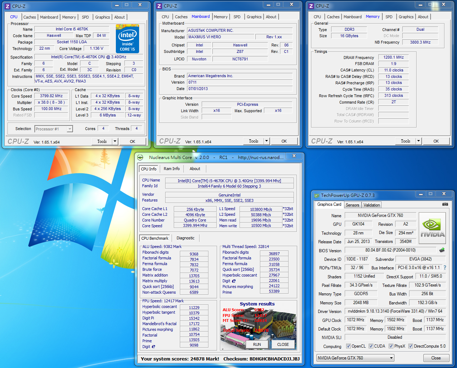Open the Tools dropdown arrow in the CPU-Z Memory timings window

[418, 141]
